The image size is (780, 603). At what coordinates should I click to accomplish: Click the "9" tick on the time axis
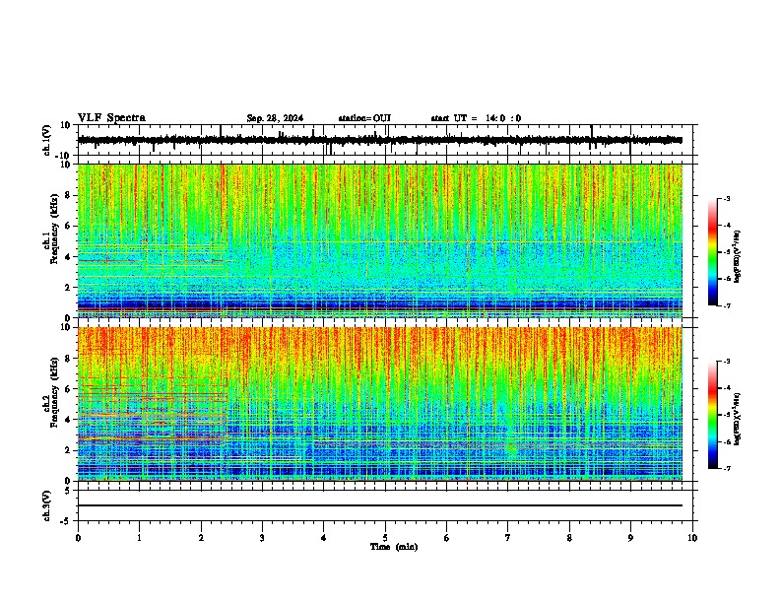coord(630,538)
